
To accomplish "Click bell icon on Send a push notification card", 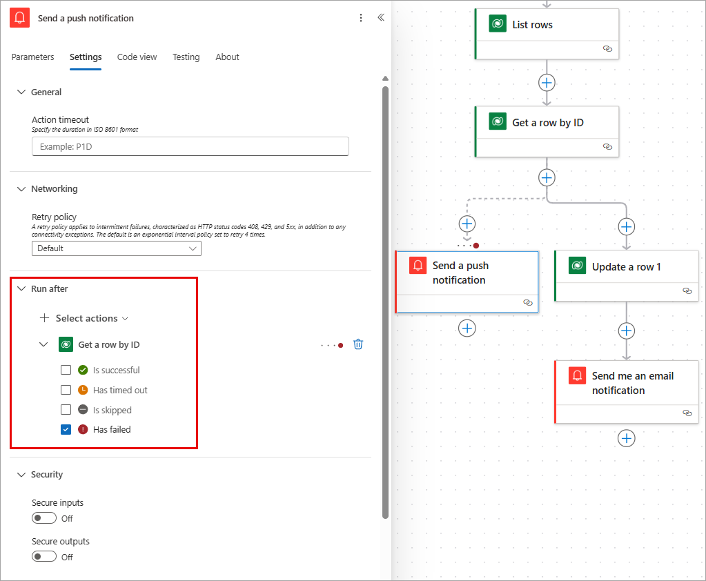I will [x=418, y=265].
